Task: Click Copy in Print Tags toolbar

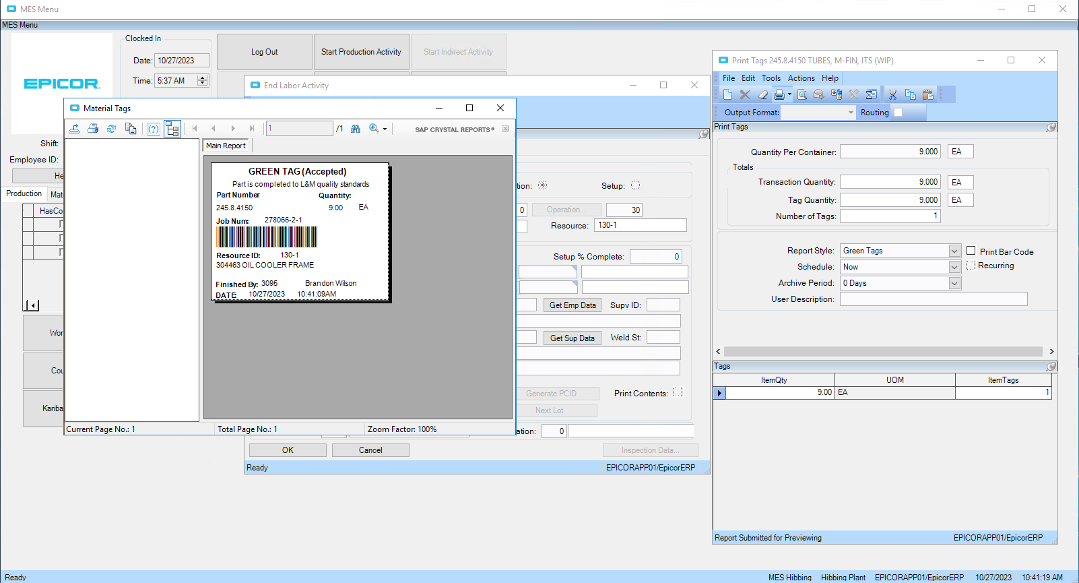Action: coord(910,94)
